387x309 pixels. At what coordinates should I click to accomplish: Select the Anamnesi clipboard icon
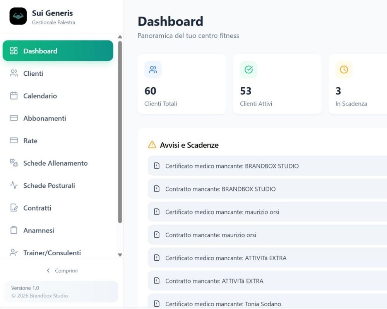(14, 230)
